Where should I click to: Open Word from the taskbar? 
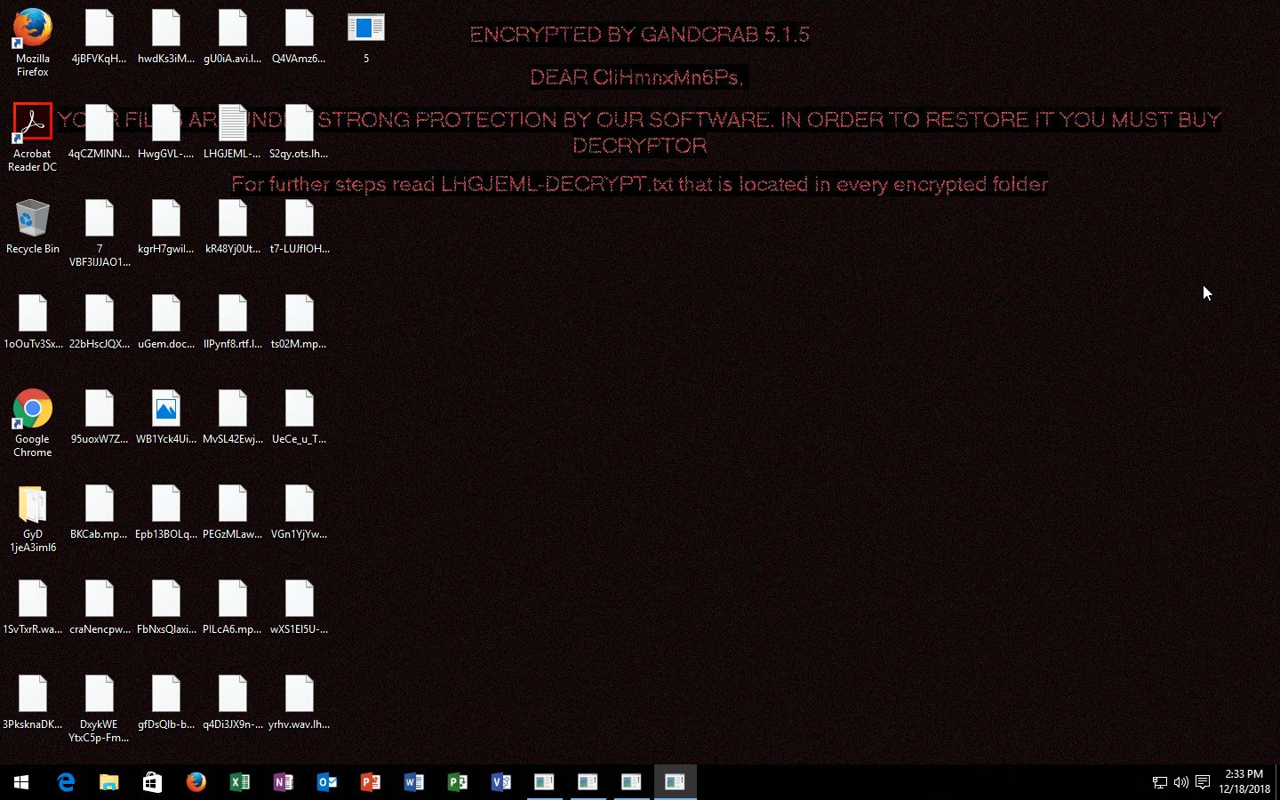(414, 782)
